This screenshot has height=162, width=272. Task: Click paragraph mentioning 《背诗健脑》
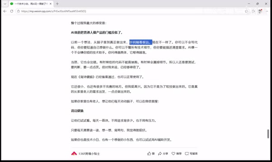(x=108, y=77)
